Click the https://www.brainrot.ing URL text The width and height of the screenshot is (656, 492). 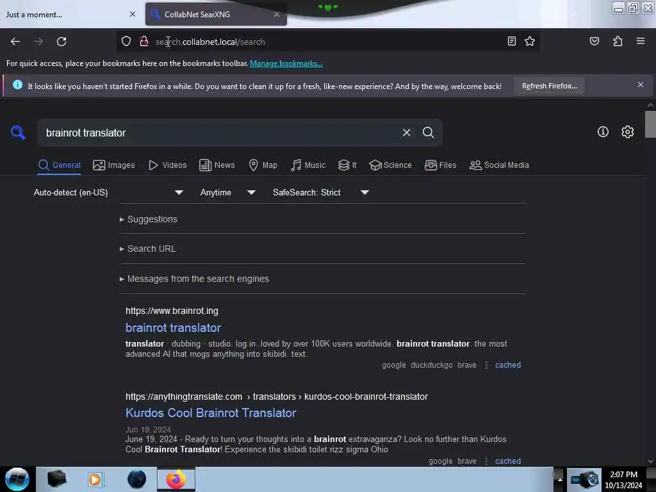coord(172,311)
